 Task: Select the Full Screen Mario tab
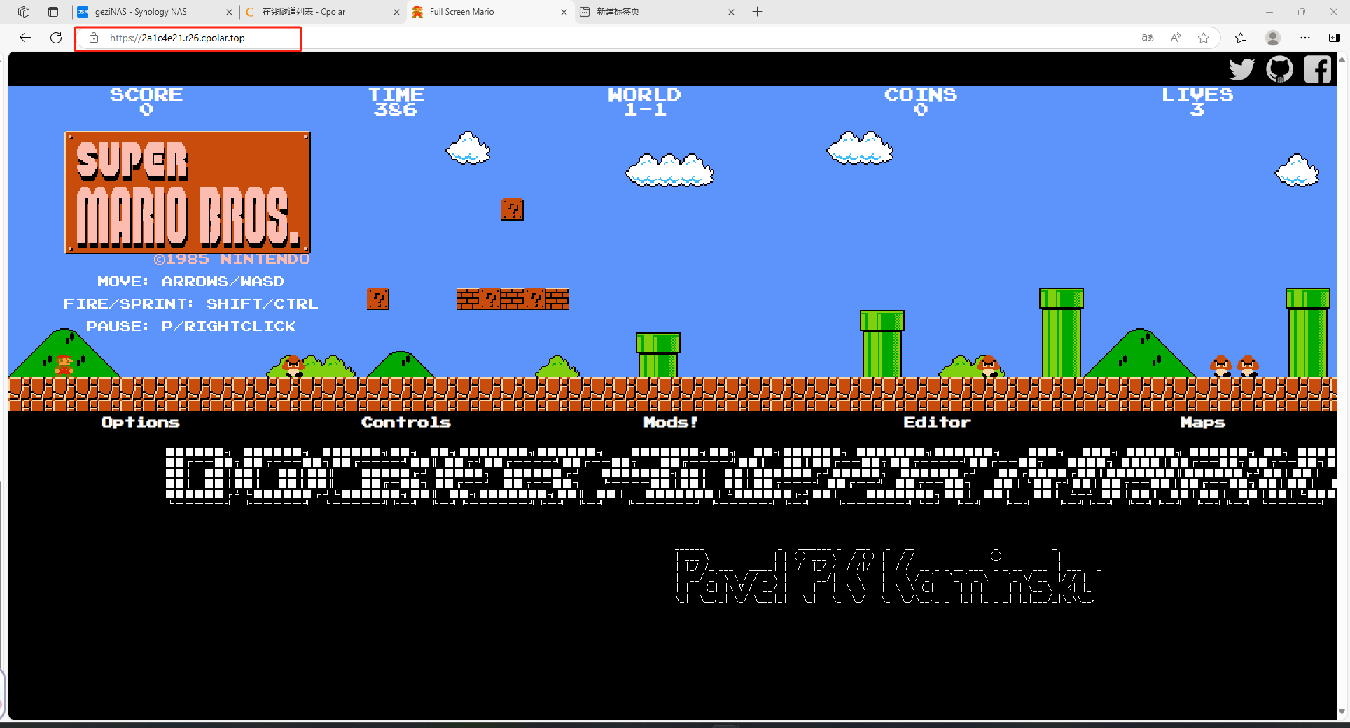490,12
